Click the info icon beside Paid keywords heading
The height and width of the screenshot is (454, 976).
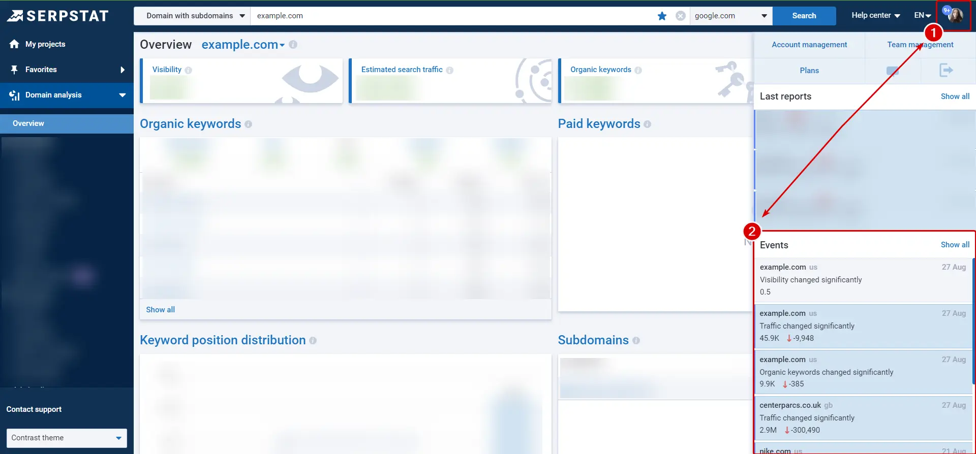coord(647,124)
